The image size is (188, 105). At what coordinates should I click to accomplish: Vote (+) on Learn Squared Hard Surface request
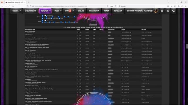pos(80,38)
